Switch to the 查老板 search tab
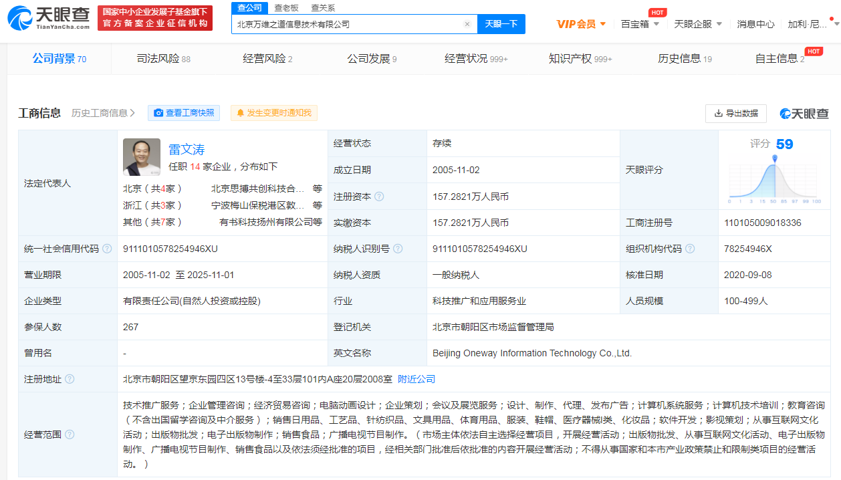Viewport: 841px width, 480px height. tap(286, 7)
